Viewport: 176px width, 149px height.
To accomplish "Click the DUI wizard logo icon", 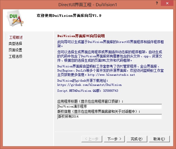I will click(15, 18).
